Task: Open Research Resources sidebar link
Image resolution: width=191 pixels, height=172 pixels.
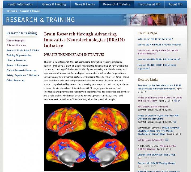Action: click(x=17, y=65)
